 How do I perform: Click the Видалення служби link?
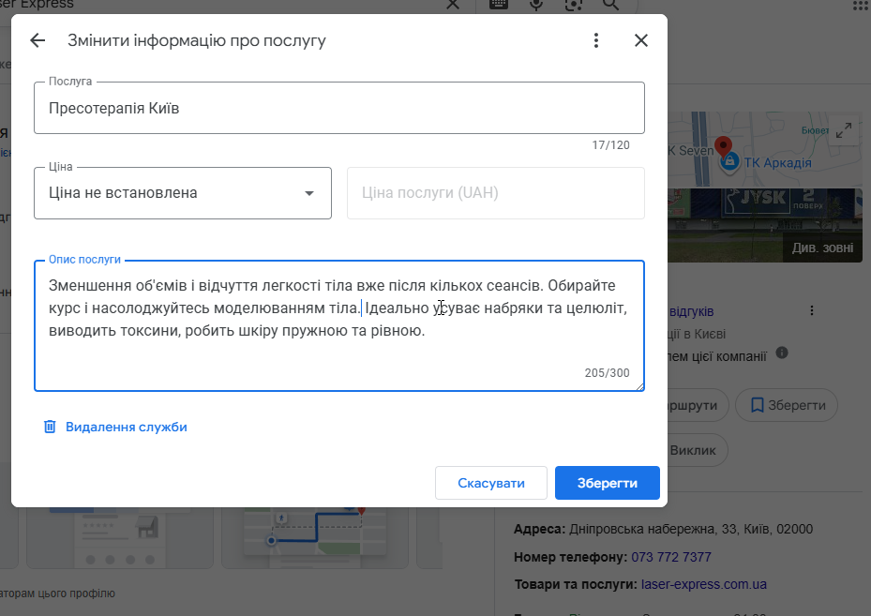[127, 427]
